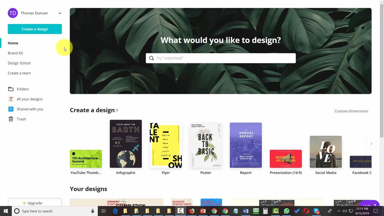Click the next arrow in template carousel
This screenshot has height=216, width=384.
(371, 144)
